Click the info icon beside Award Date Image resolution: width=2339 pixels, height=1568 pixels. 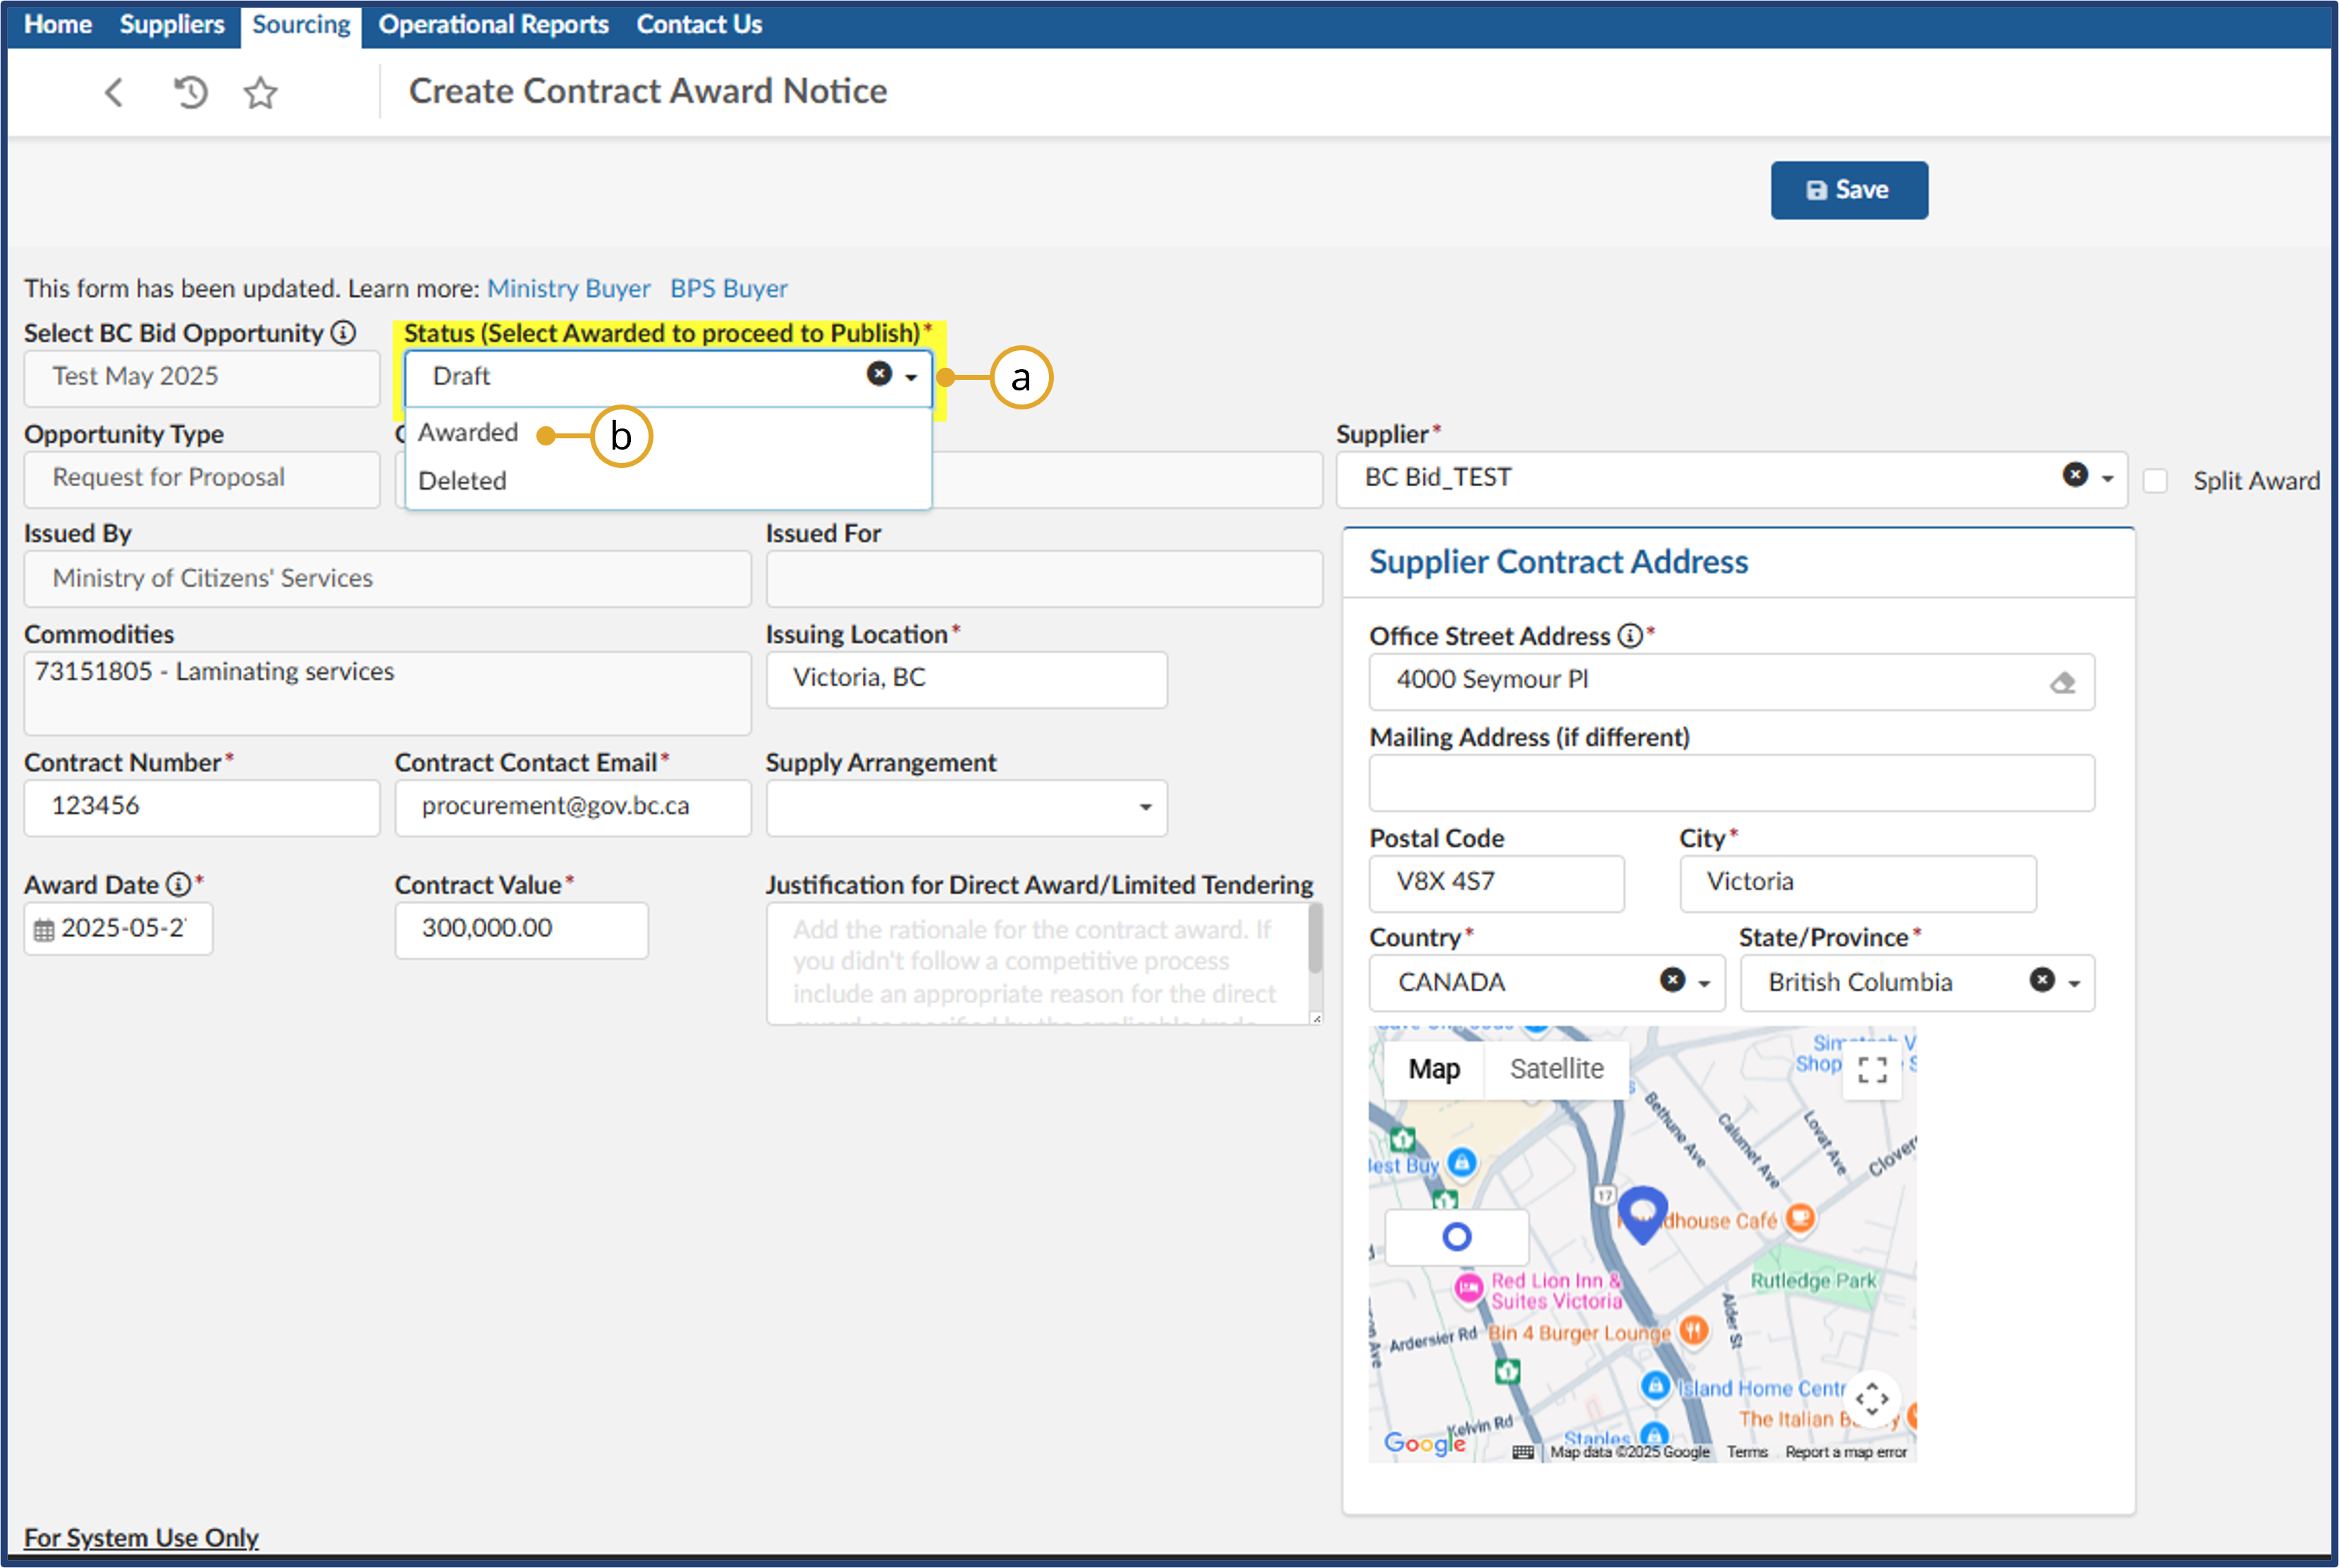pos(178,885)
